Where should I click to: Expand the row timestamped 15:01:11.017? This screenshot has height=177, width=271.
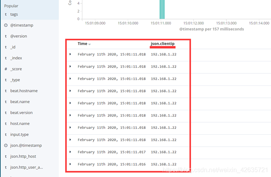coord(70,152)
